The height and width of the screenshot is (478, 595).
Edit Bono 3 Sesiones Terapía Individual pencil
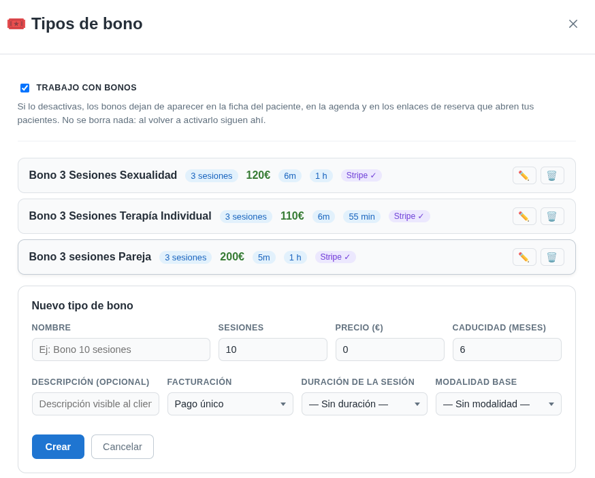(x=524, y=216)
